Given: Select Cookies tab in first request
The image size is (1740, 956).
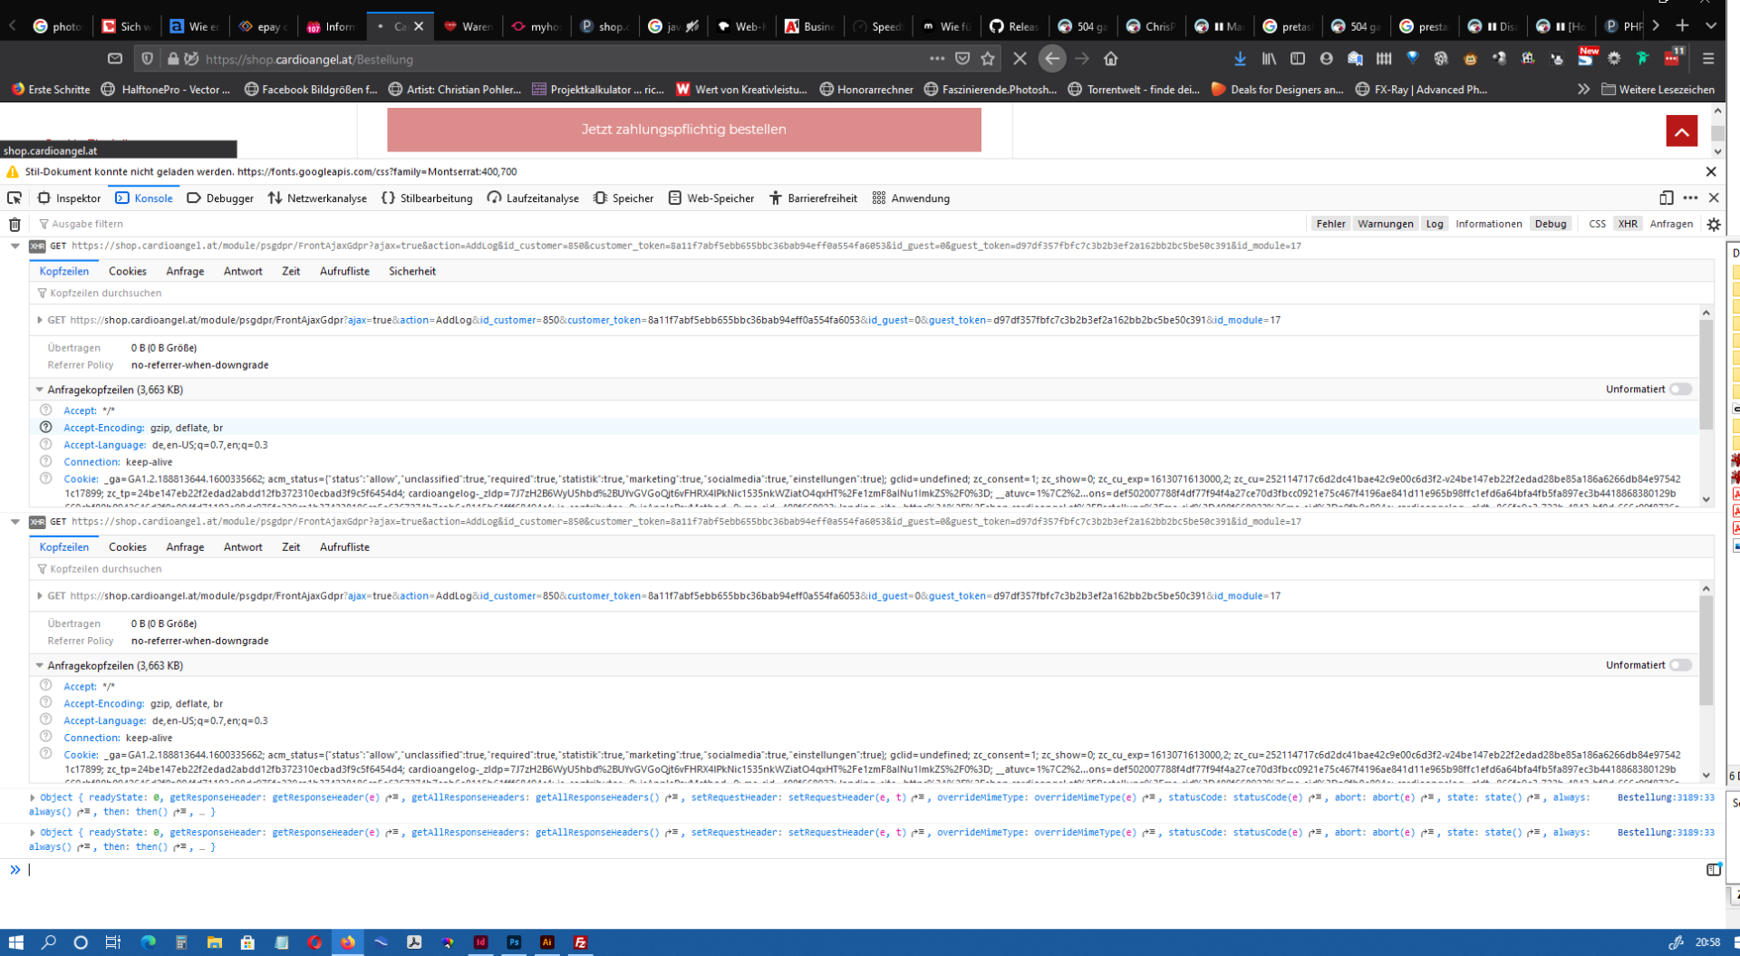Looking at the screenshot, I should tap(127, 271).
